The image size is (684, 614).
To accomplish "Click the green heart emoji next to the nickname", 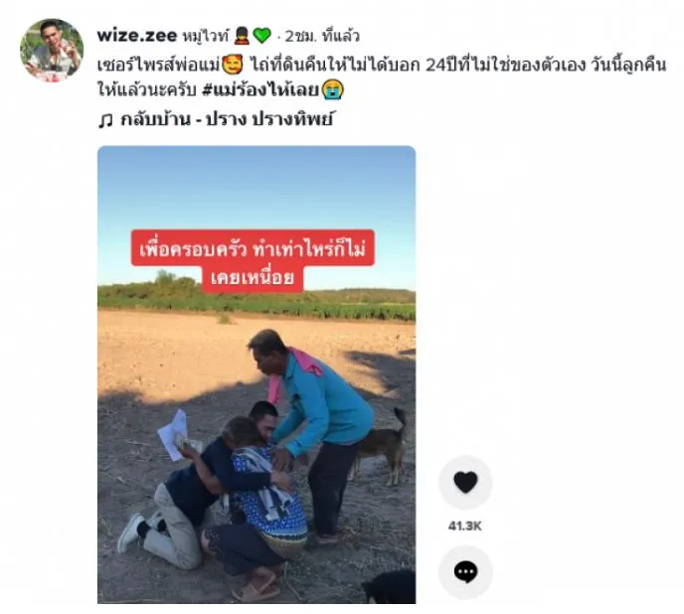I will tap(261, 36).
